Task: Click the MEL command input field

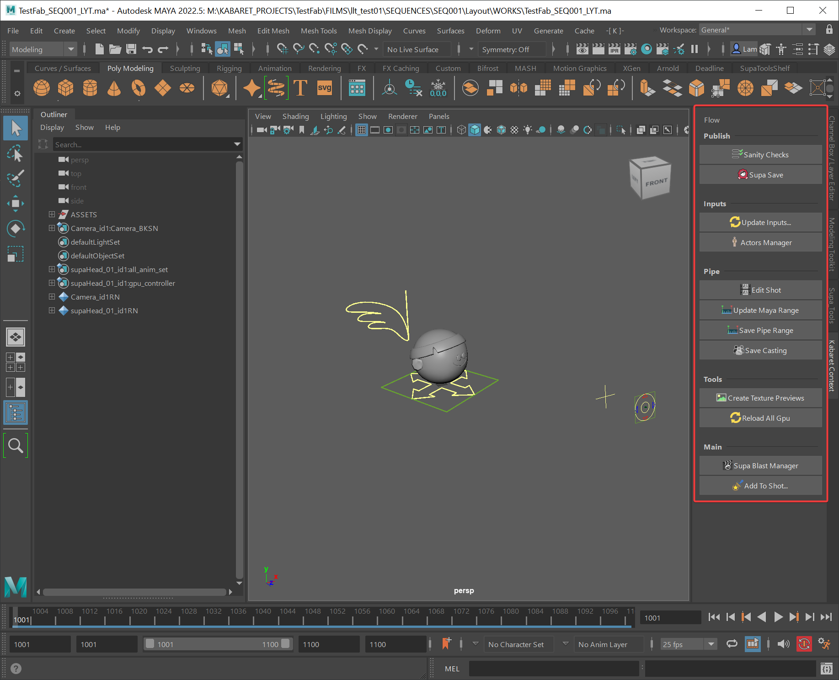Action: click(x=554, y=669)
